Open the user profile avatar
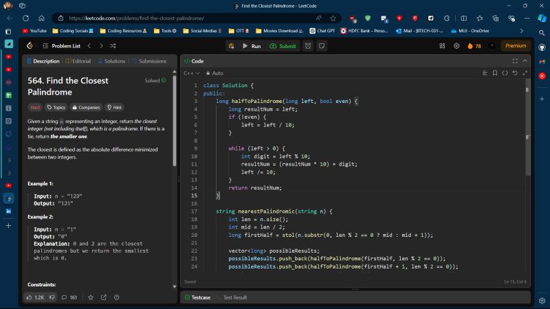 [492, 46]
